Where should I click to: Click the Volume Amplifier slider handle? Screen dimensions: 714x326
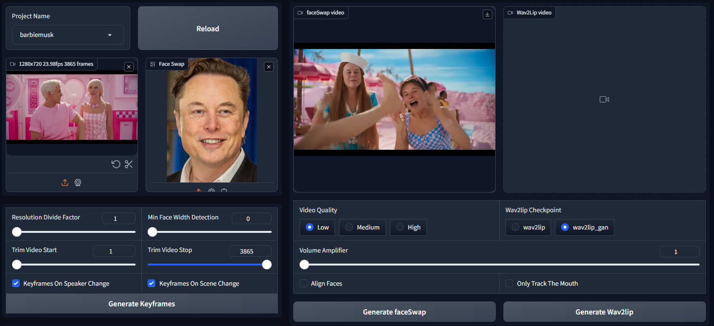(x=304, y=265)
